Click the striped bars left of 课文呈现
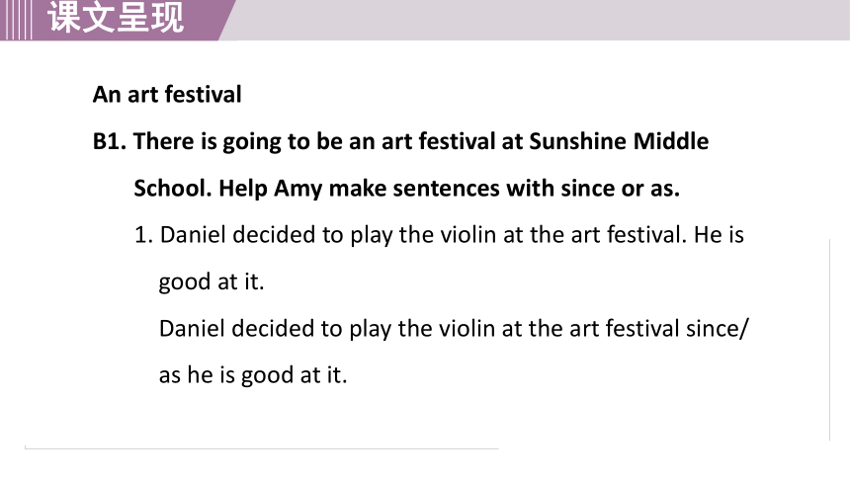Screen dimensions: 850x478 click(x=15, y=20)
